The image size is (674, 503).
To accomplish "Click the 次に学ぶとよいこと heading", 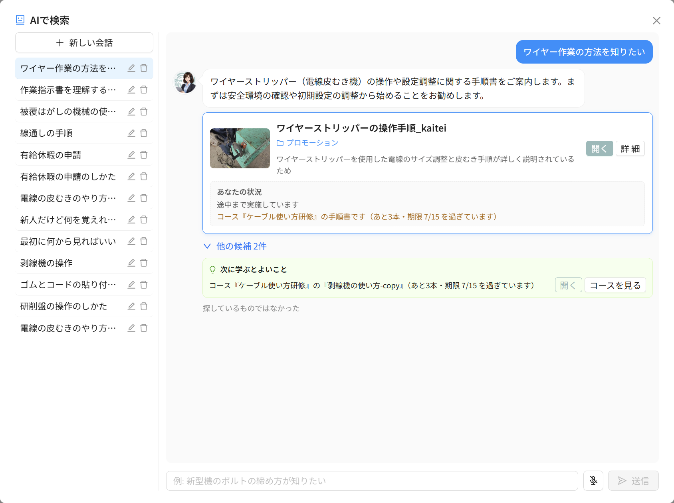I will pos(254,269).
